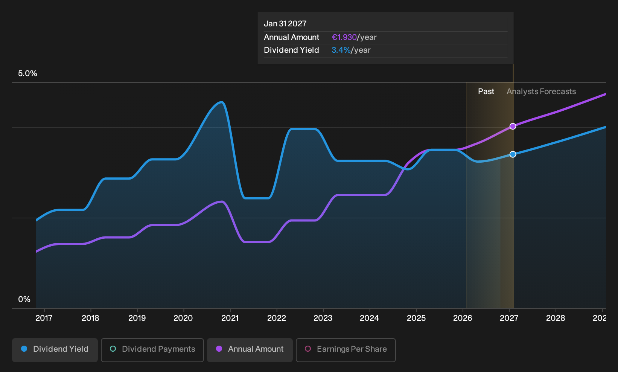
Task: Click the 2026 x-axis label
Action: [x=463, y=318]
